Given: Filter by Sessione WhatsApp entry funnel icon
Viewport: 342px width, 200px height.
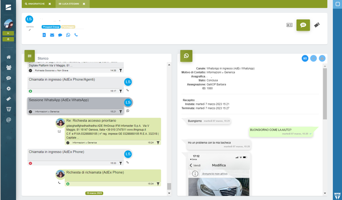Looking at the screenshot, I should [x=121, y=112].
